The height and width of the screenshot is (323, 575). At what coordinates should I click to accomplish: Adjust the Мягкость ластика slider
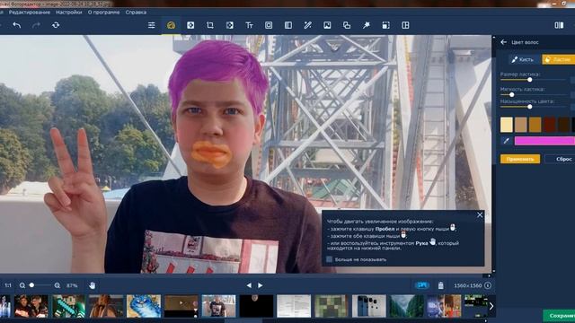(x=533, y=94)
